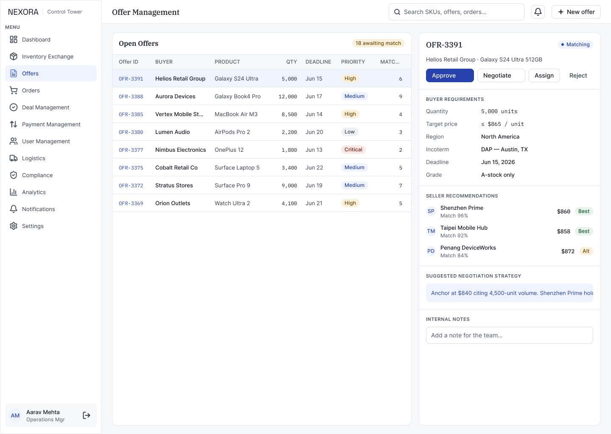This screenshot has height=434, width=611.
Task: Navigate to Deal Management
Action: (x=51, y=107)
